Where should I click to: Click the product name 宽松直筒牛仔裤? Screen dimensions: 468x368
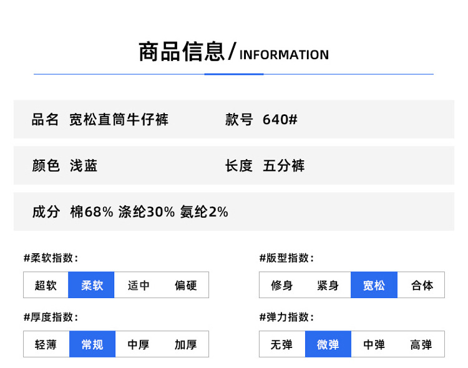point(119,119)
